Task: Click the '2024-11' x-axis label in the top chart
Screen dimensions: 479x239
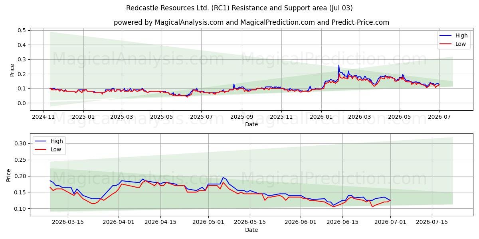Action: (44, 117)
